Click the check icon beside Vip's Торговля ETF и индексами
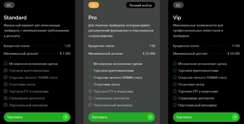This screenshot has width=244, height=124. (x=175, y=91)
